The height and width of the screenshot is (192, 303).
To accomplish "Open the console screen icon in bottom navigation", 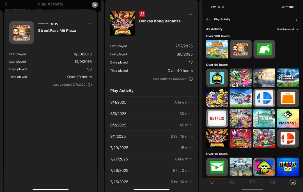I will pyautogui.click(x=252, y=182).
